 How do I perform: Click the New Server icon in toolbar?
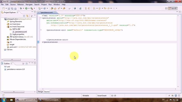39,8
